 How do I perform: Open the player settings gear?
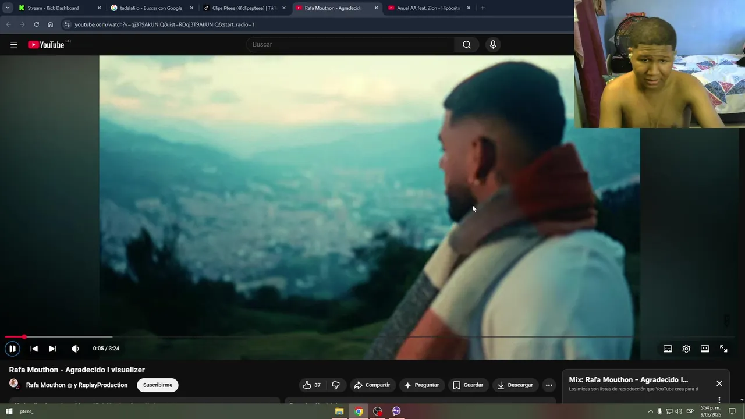tap(686, 349)
